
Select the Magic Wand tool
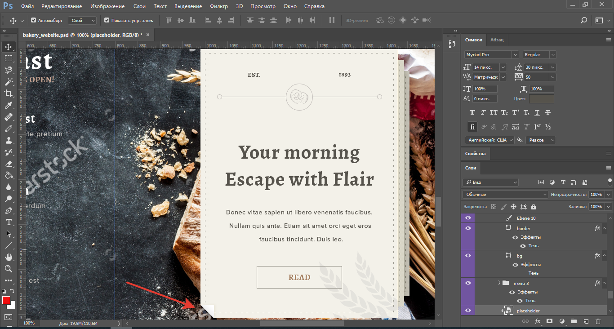pyautogui.click(x=9, y=82)
